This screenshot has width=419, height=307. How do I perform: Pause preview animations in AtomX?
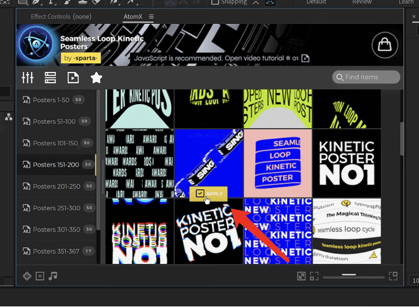pyautogui.click(x=40, y=276)
